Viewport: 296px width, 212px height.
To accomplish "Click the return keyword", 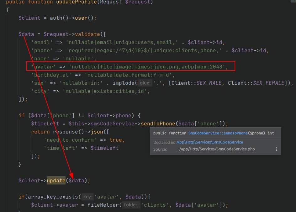I will click(40, 132).
